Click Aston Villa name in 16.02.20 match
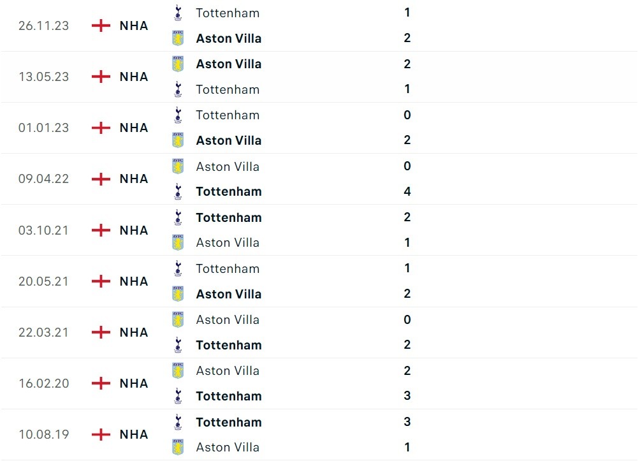 click(228, 370)
